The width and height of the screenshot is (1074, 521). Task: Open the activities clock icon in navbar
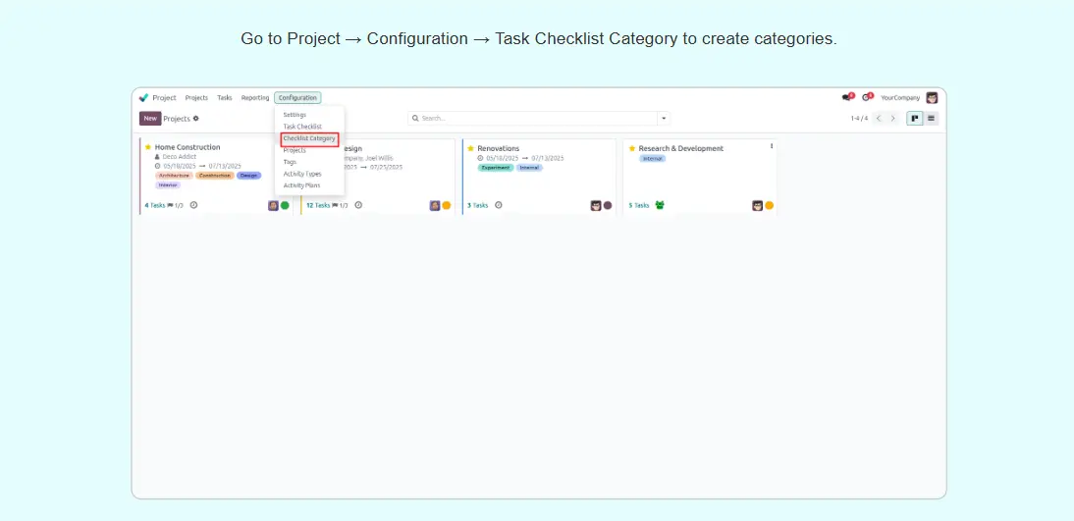pos(866,98)
